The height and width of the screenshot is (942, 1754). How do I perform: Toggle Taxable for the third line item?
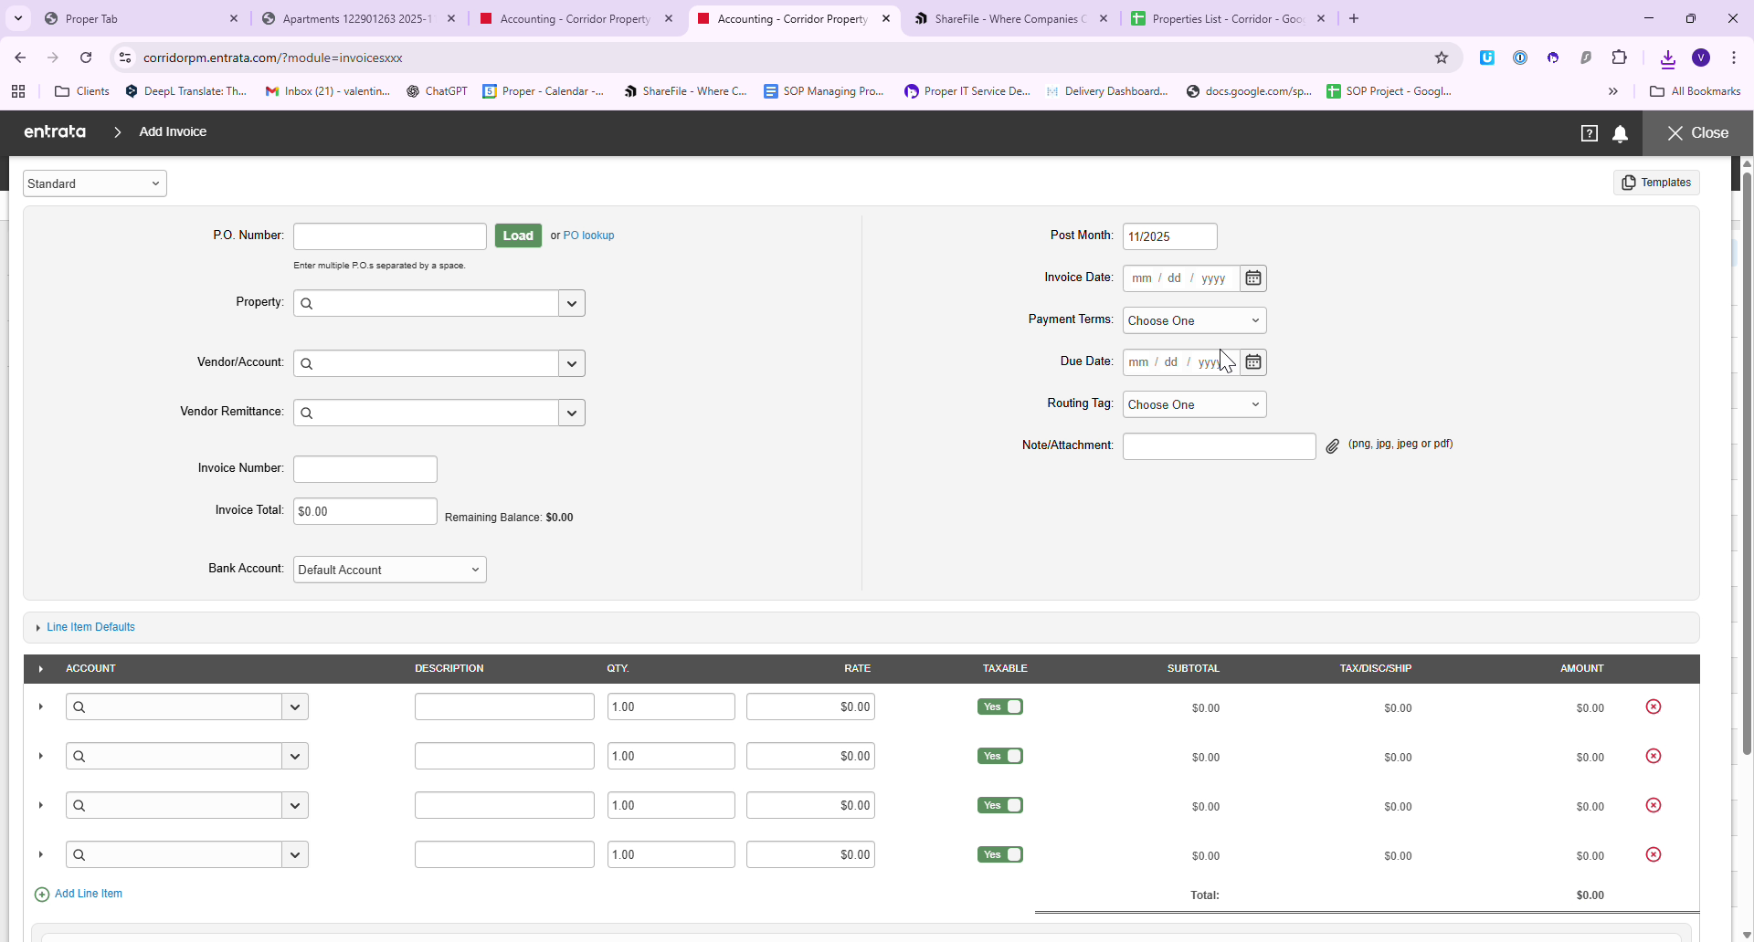click(1000, 805)
